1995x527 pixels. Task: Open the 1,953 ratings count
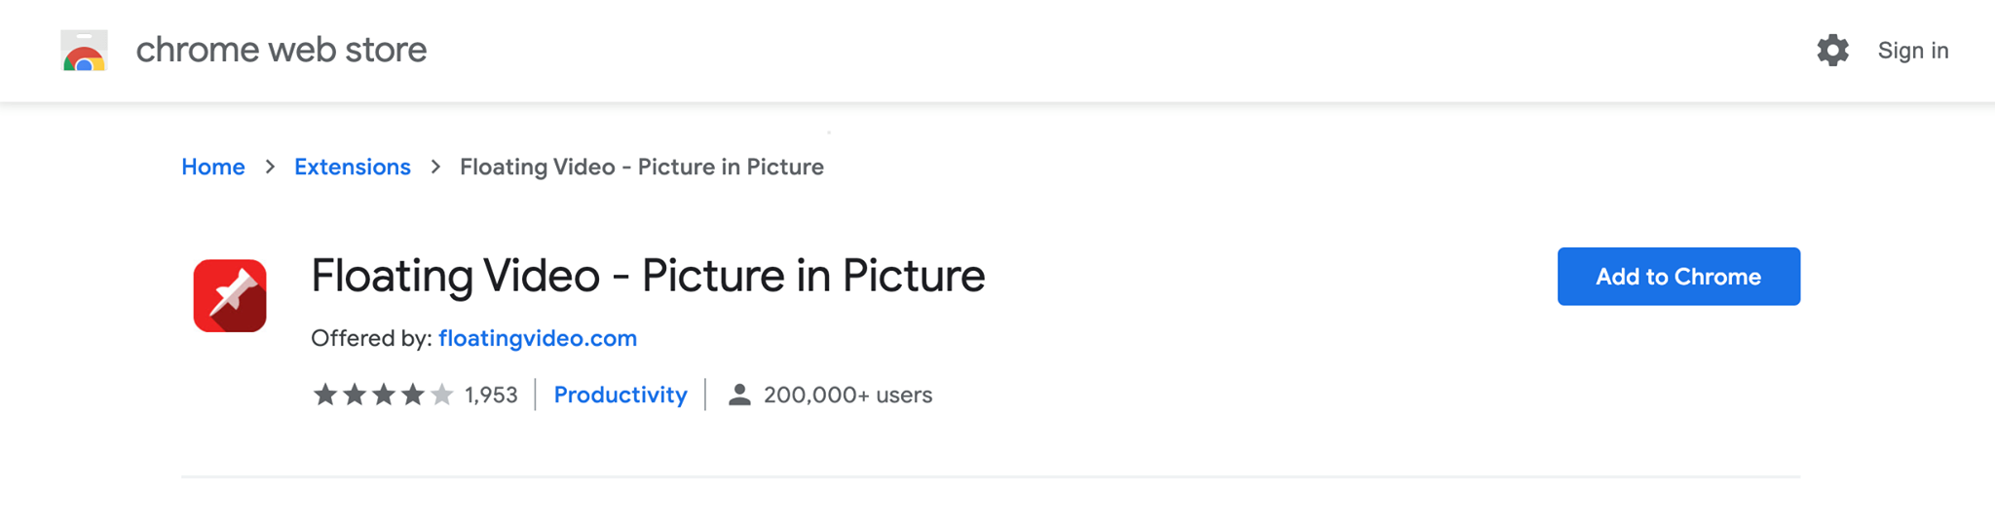tap(491, 395)
